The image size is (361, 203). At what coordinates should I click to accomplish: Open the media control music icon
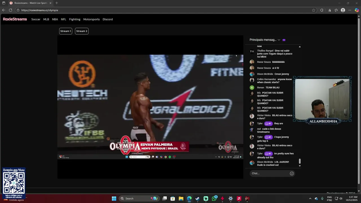[329, 10]
